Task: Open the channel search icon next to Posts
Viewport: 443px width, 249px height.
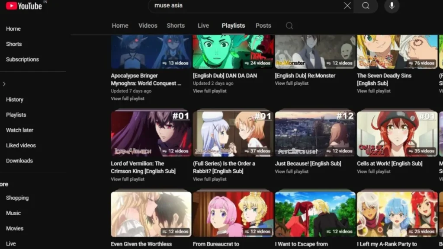Action: (289, 26)
